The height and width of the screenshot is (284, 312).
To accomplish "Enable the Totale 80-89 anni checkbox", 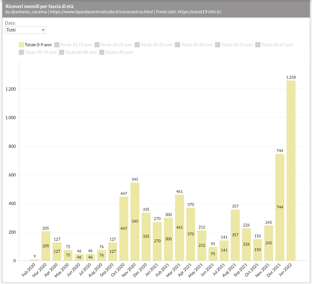I will 62,52.
